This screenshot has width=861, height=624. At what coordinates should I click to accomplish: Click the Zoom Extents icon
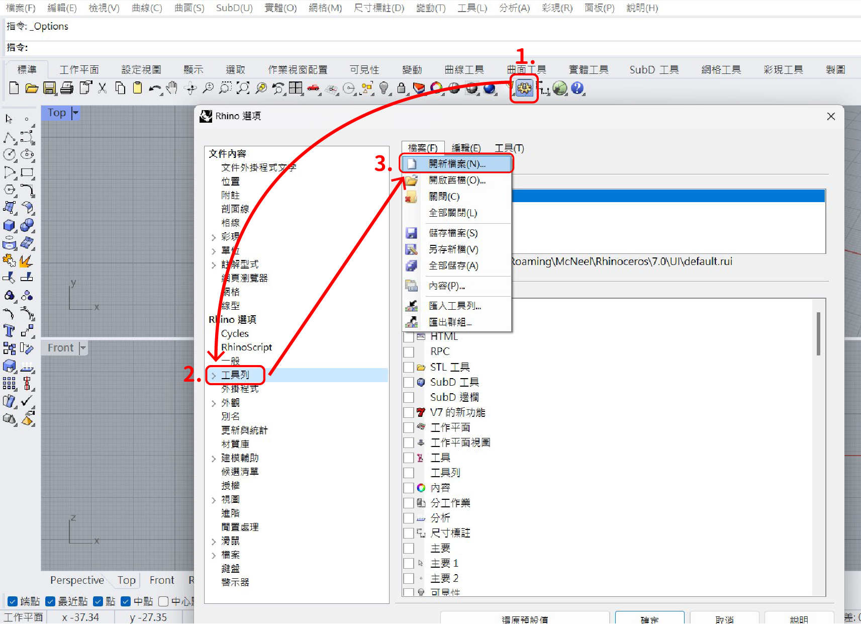click(243, 88)
